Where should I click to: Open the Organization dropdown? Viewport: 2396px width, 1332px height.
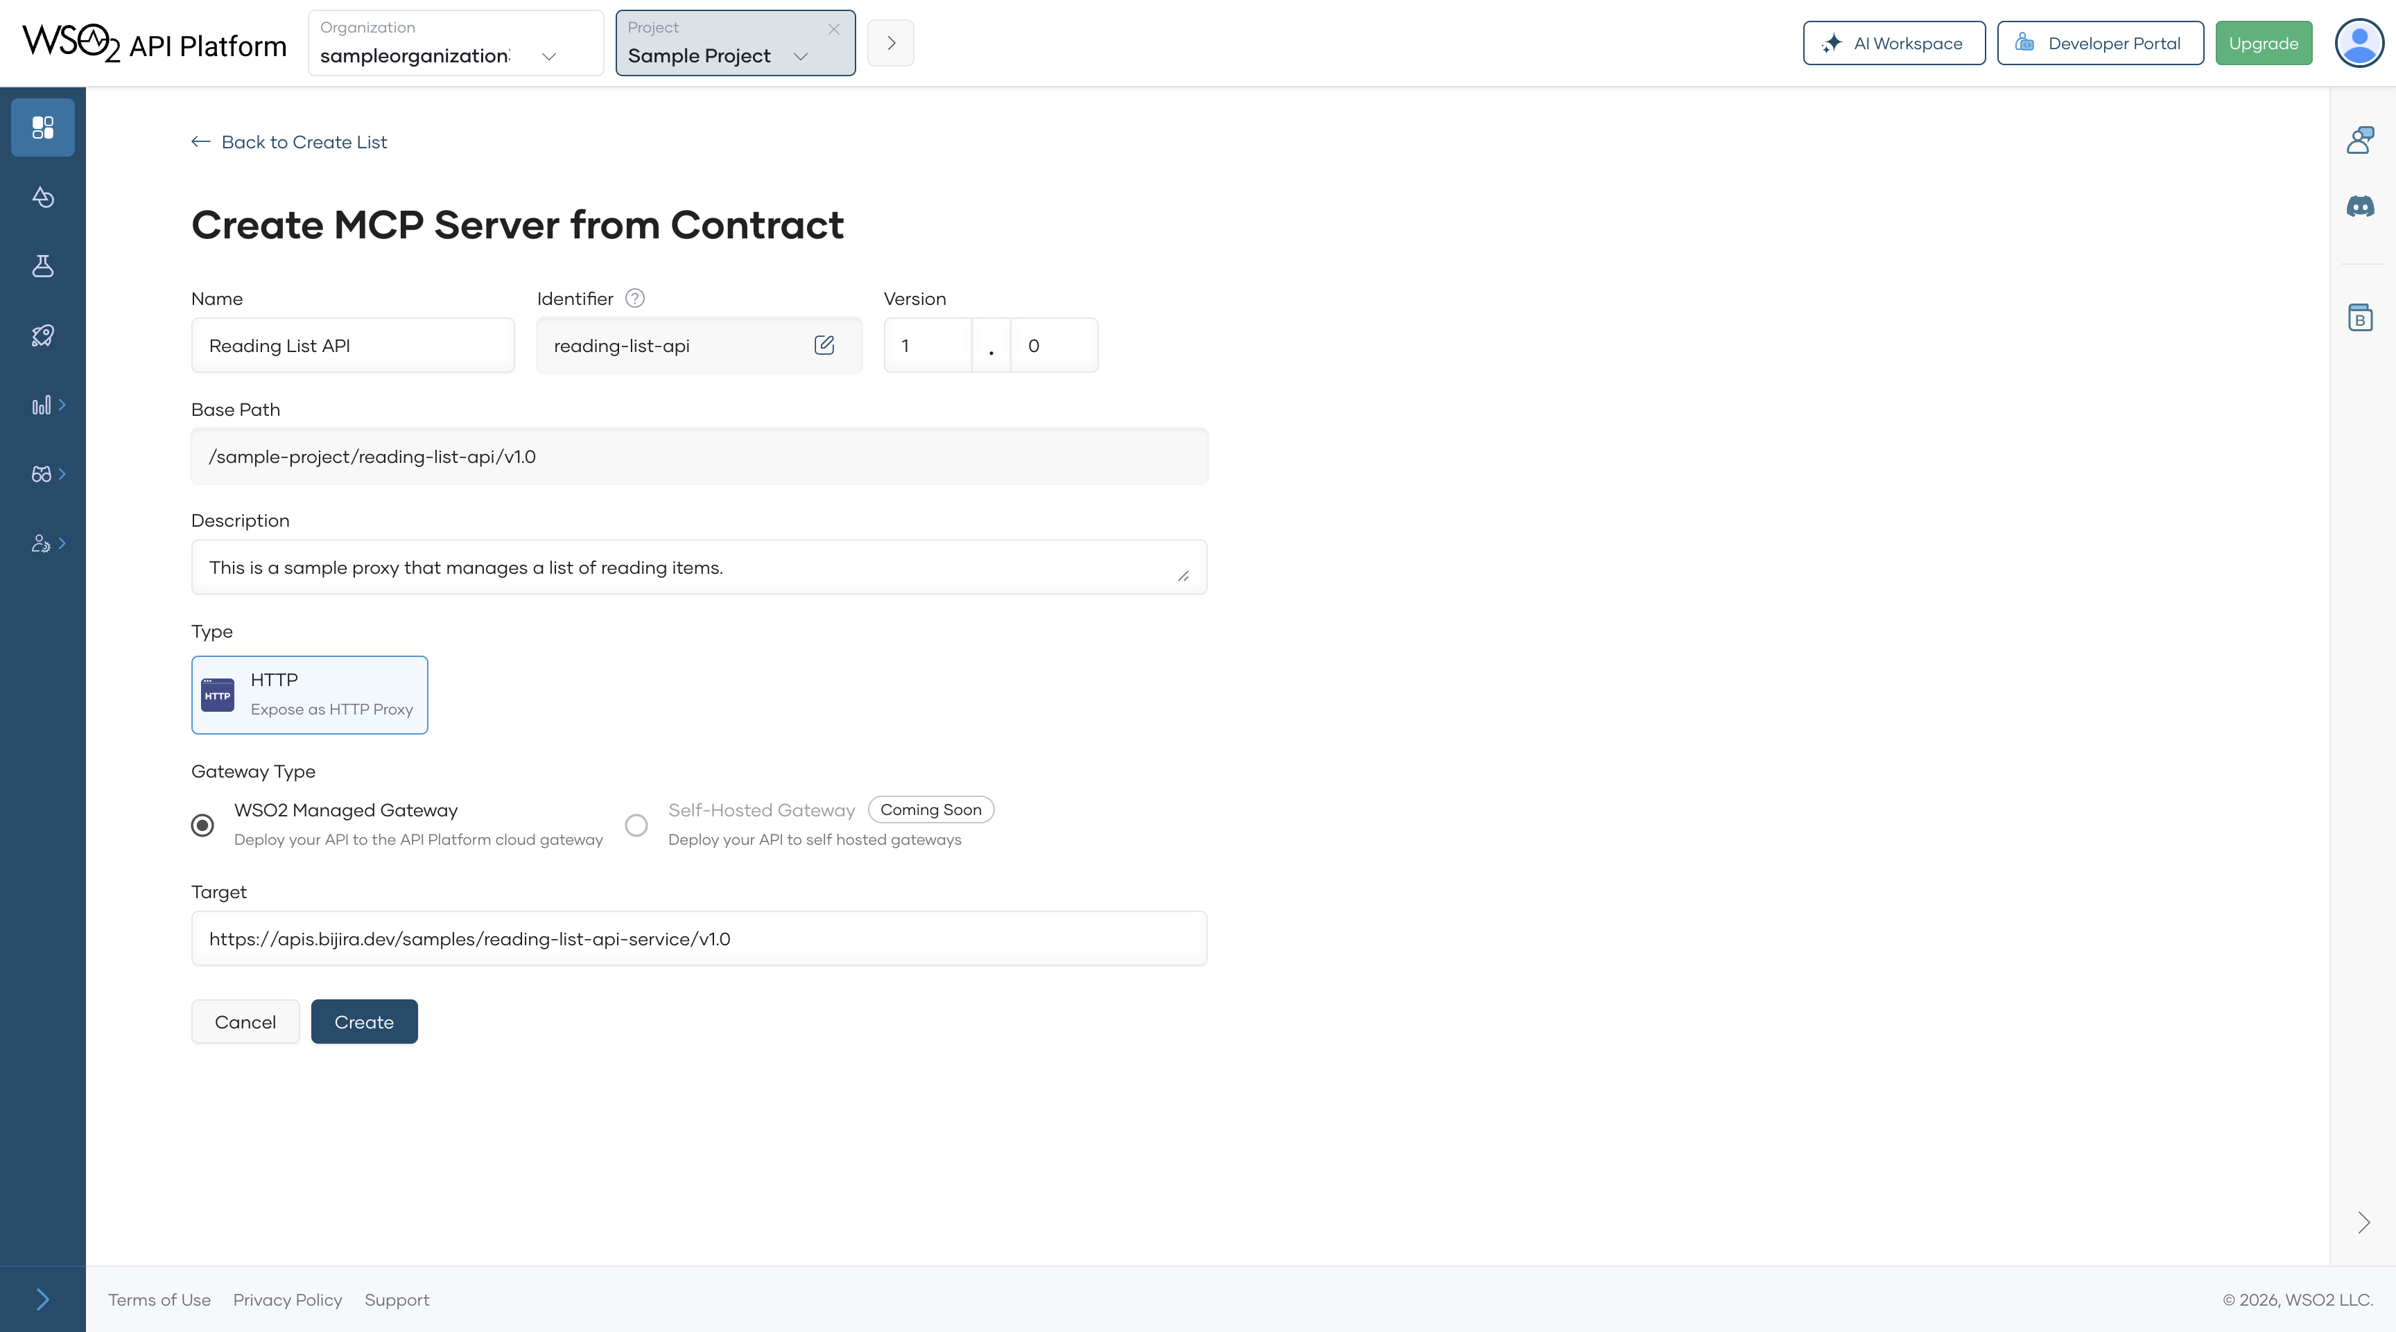click(x=455, y=43)
